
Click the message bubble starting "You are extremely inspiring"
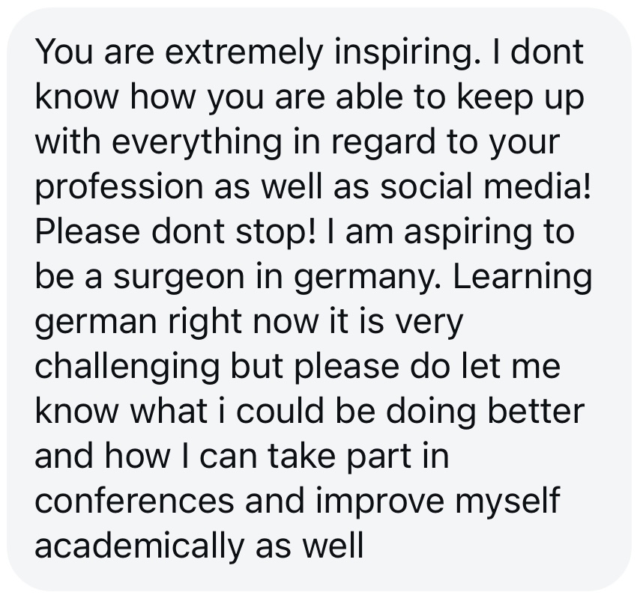pos(319,299)
